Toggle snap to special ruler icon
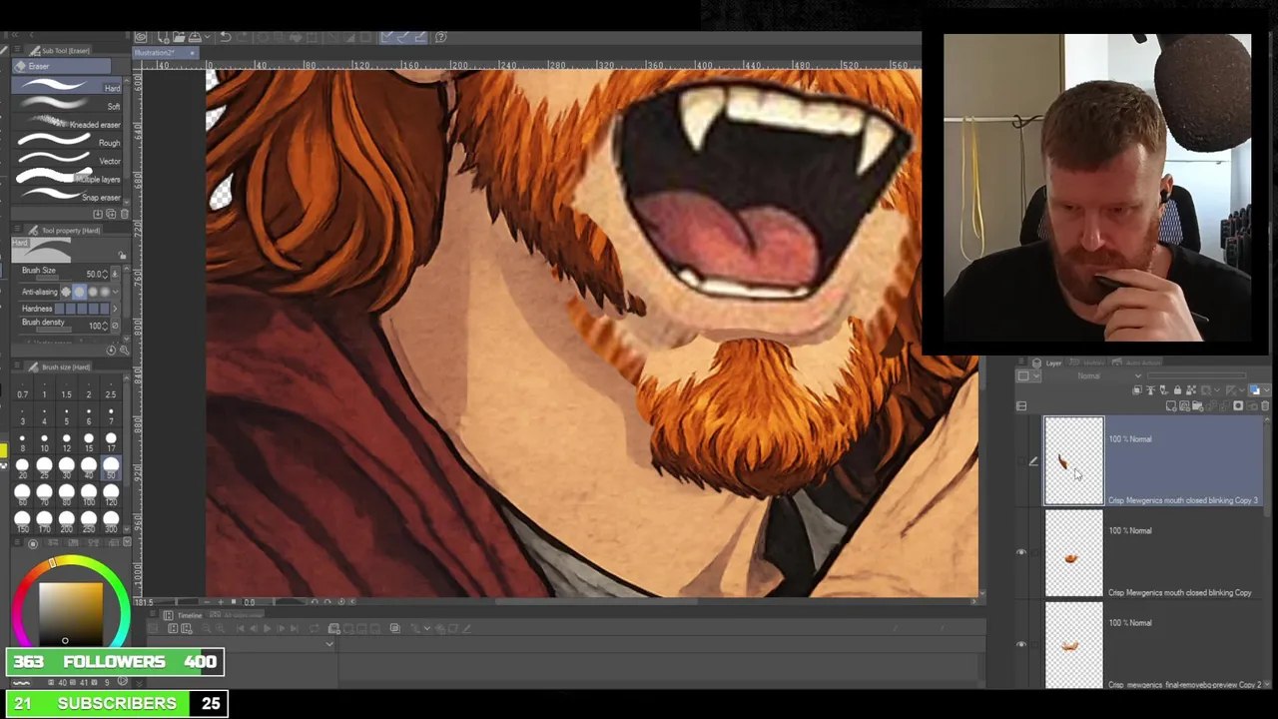Image resolution: width=1278 pixels, height=719 pixels. 404,37
